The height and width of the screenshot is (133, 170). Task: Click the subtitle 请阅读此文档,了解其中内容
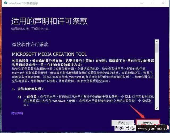tap(31, 29)
